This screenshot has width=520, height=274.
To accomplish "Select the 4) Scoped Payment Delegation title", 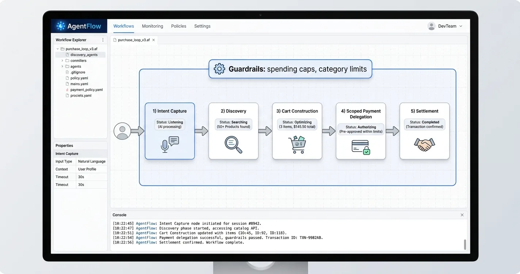I will click(361, 114).
